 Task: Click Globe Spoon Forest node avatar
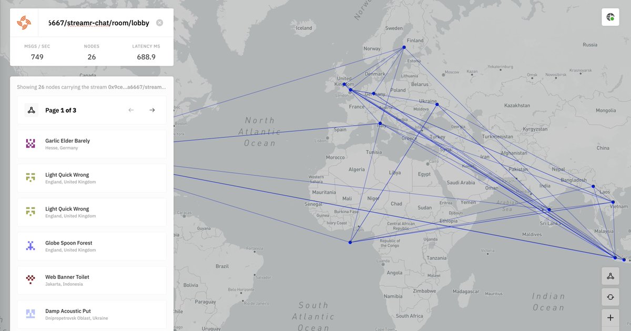coord(30,246)
